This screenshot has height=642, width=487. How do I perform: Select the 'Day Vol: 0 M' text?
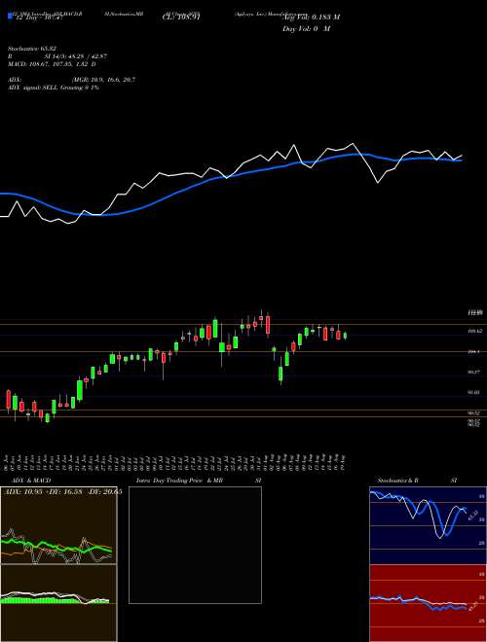[x=306, y=28]
